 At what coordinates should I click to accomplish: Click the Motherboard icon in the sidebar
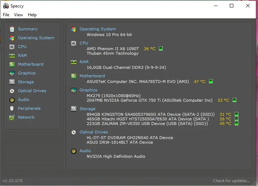(12, 65)
